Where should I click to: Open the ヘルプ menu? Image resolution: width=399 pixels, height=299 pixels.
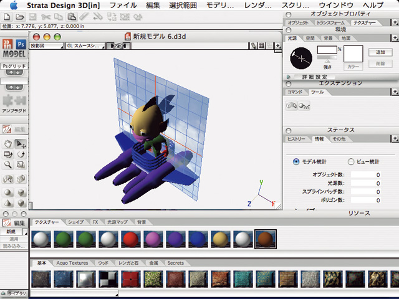[373, 5]
